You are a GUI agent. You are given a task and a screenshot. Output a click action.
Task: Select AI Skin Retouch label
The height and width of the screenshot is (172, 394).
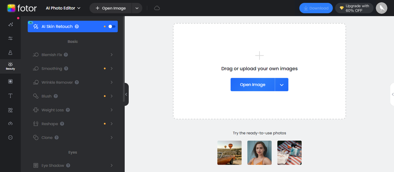pos(57,26)
